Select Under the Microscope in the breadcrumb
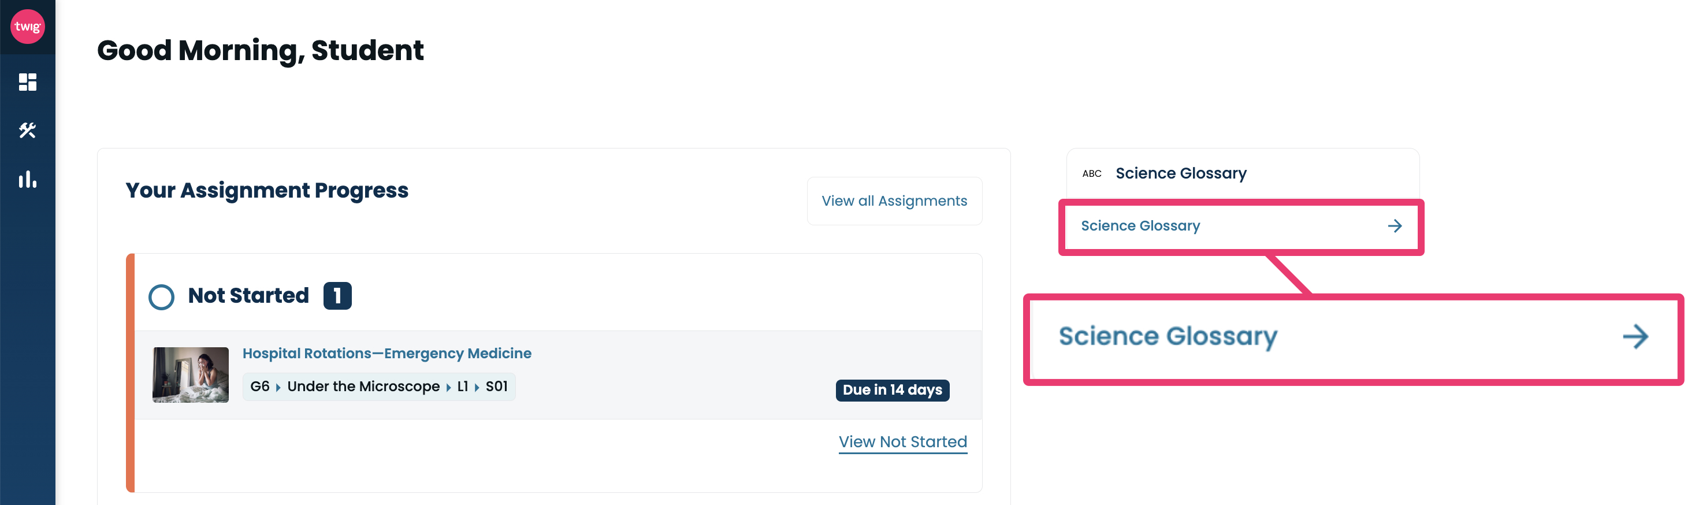 point(363,387)
